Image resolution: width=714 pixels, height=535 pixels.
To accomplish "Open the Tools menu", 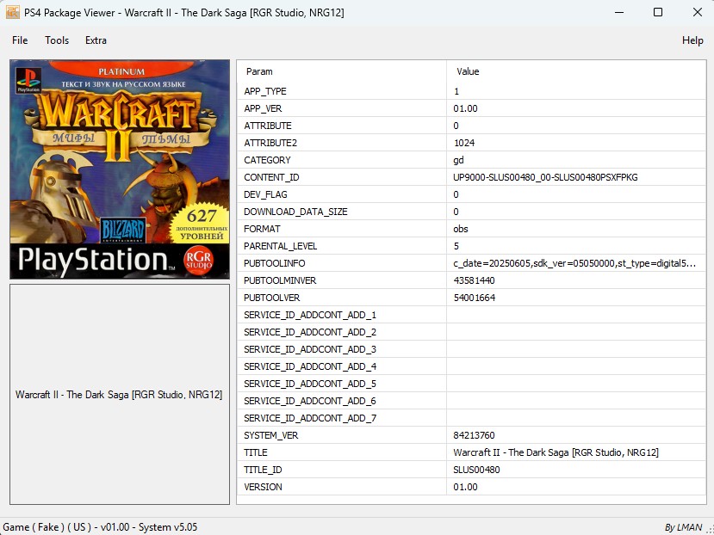I will pyautogui.click(x=57, y=40).
